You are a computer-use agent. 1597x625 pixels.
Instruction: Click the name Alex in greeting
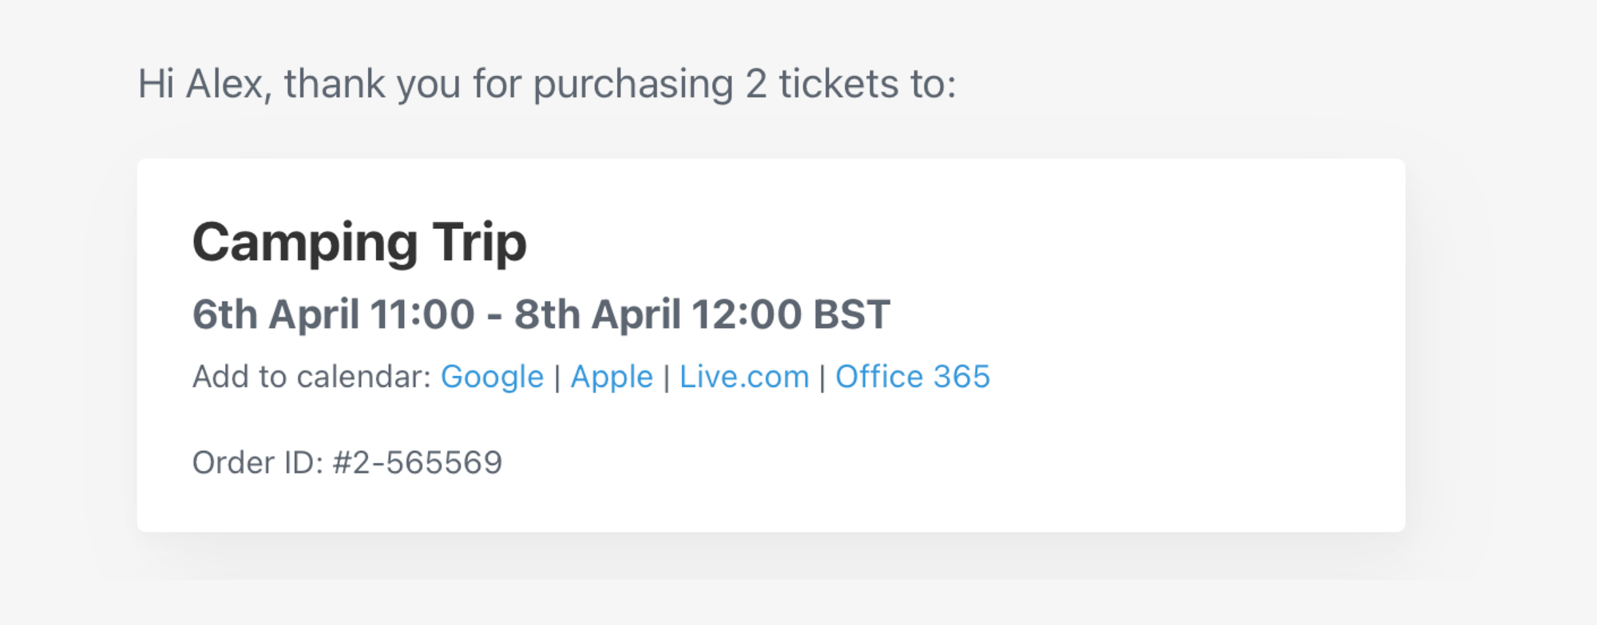coord(225,85)
